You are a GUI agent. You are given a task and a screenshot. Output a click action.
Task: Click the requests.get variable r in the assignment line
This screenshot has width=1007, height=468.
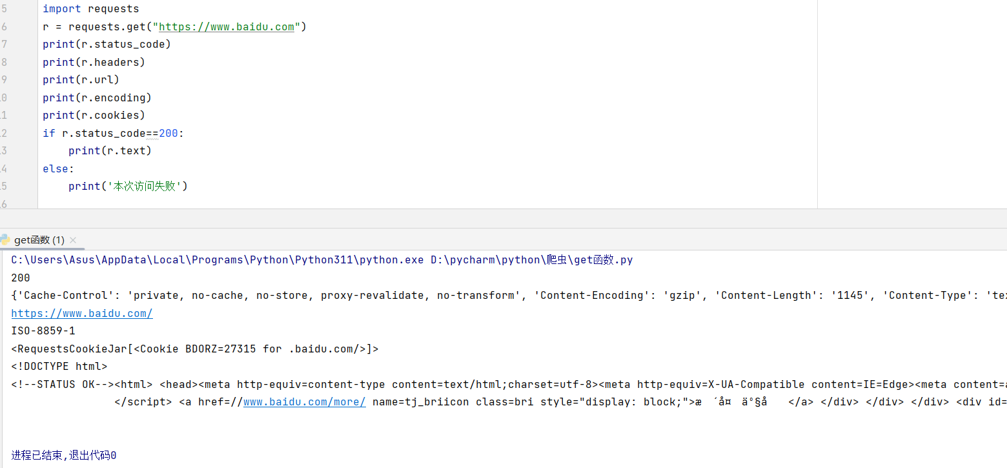tap(46, 27)
